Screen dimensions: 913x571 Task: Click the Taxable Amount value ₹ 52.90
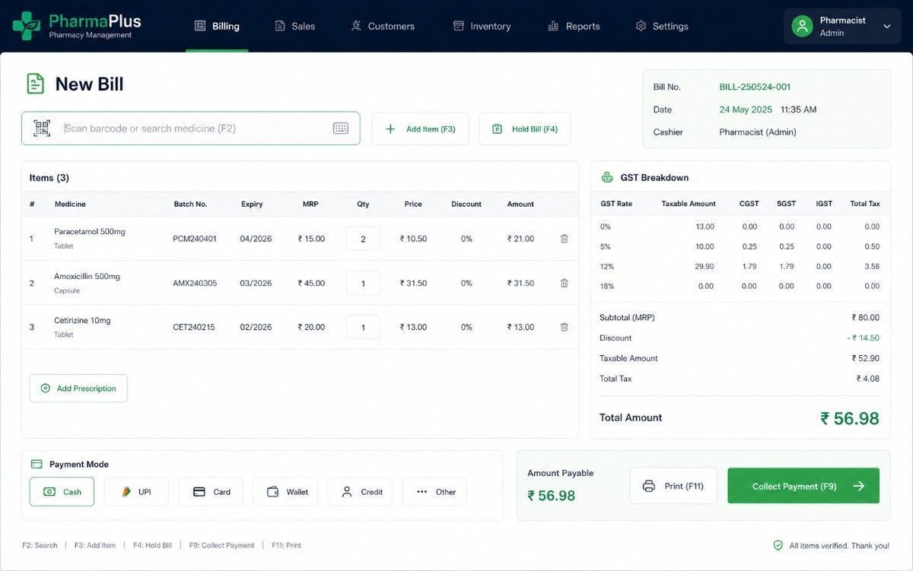tap(866, 358)
